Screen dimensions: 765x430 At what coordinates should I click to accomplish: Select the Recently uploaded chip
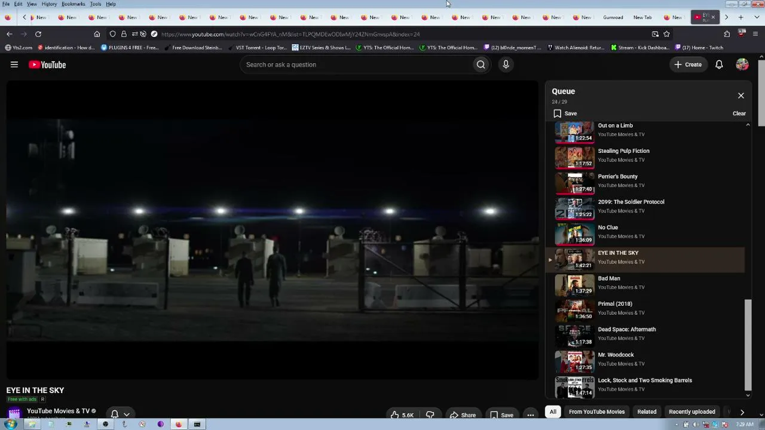click(692, 411)
